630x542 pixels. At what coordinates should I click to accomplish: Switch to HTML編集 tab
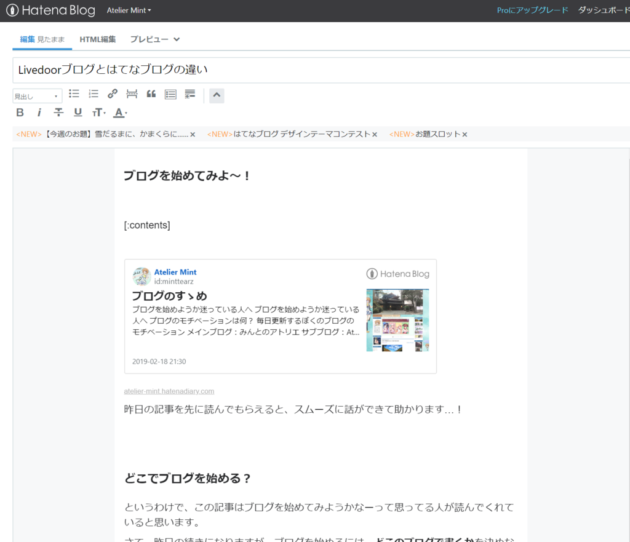[x=98, y=39]
